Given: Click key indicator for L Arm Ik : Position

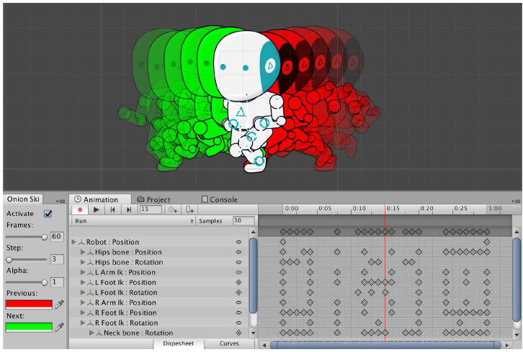Looking at the screenshot, I should 238,272.
